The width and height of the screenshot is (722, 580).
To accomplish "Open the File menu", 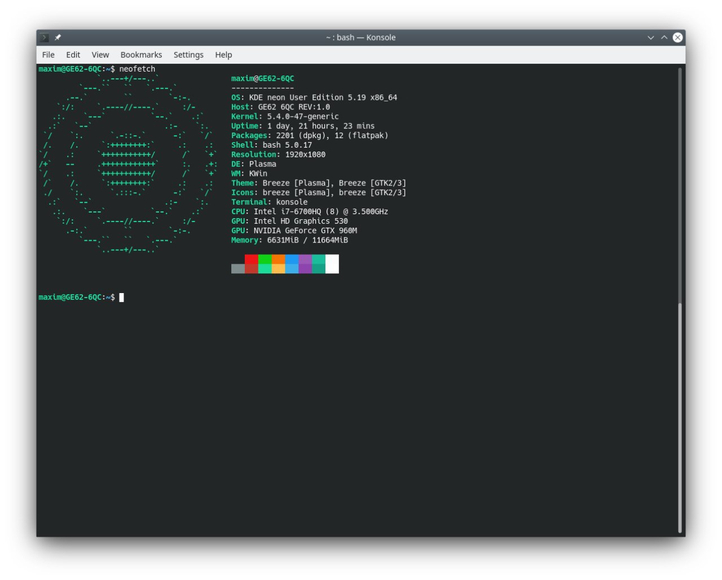I will 49,55.
